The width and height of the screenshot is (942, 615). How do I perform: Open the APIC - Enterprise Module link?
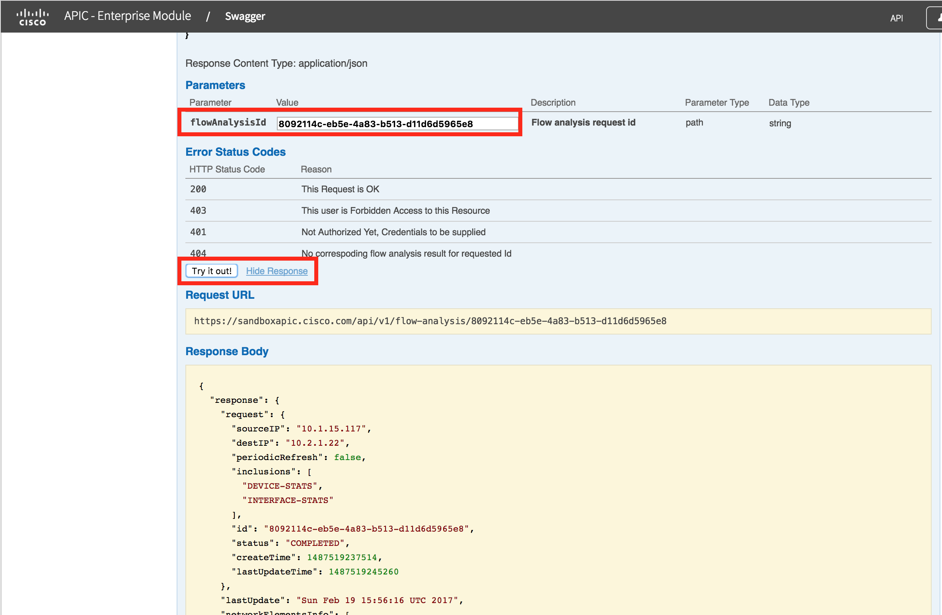pyautogui.click(x=128, y=16)
